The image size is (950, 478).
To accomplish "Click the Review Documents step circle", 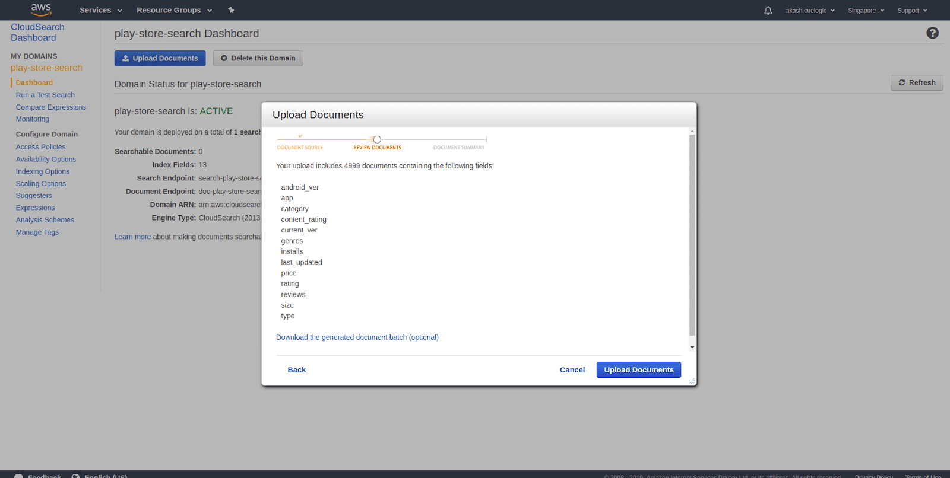I will (377, 140).
